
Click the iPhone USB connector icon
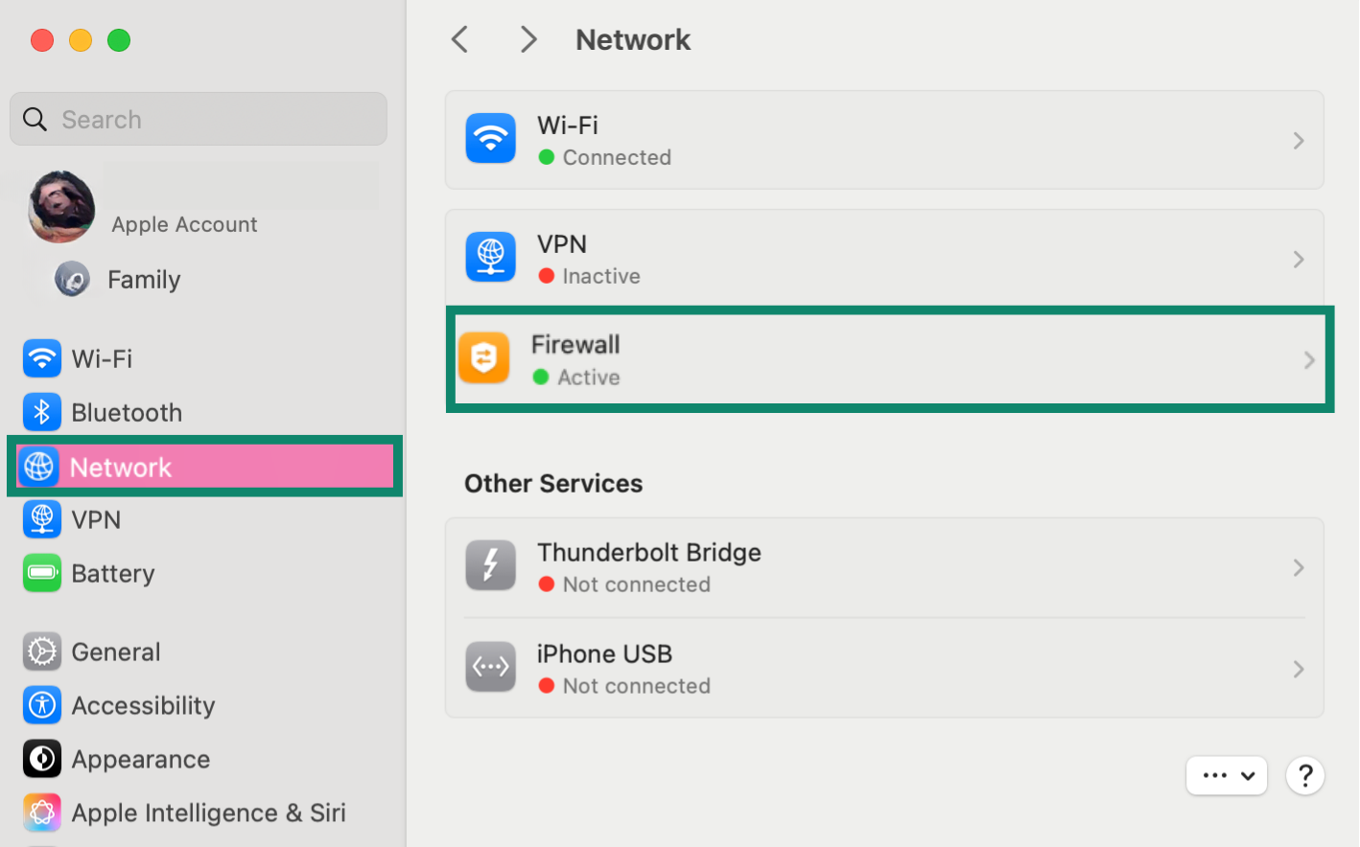[490, 667]
